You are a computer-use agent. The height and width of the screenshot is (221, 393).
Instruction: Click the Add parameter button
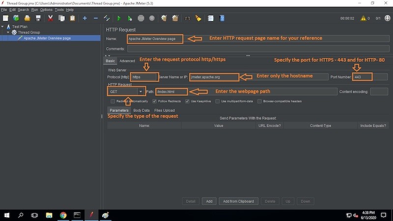[209, 201]
